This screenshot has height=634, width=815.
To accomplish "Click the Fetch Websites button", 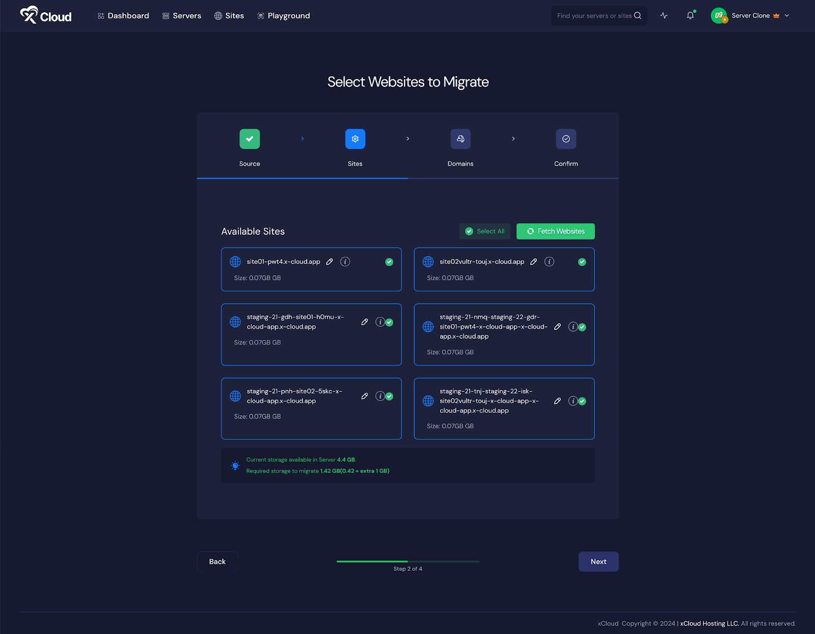I will pyautogui.click(x=555, y=231).
